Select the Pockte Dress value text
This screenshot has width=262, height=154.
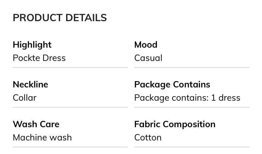coord(39,58)
